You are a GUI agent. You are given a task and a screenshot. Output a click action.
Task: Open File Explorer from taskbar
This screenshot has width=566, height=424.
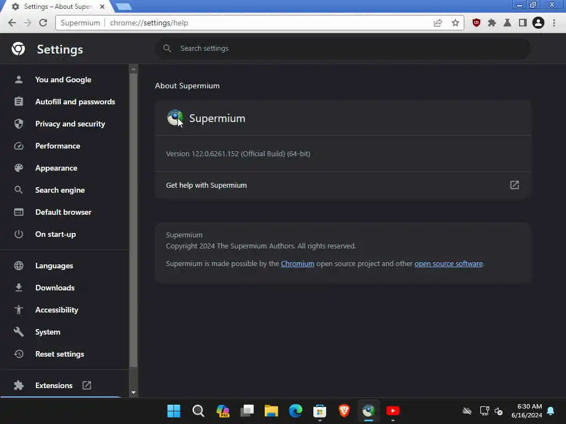271,411
